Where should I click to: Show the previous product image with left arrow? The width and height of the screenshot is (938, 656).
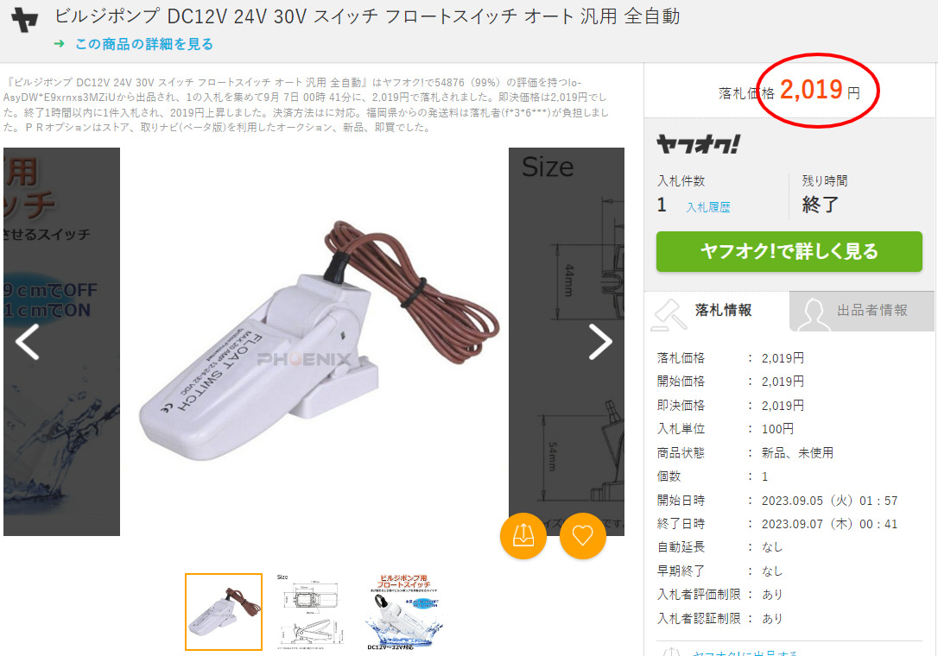pos(27,342)
